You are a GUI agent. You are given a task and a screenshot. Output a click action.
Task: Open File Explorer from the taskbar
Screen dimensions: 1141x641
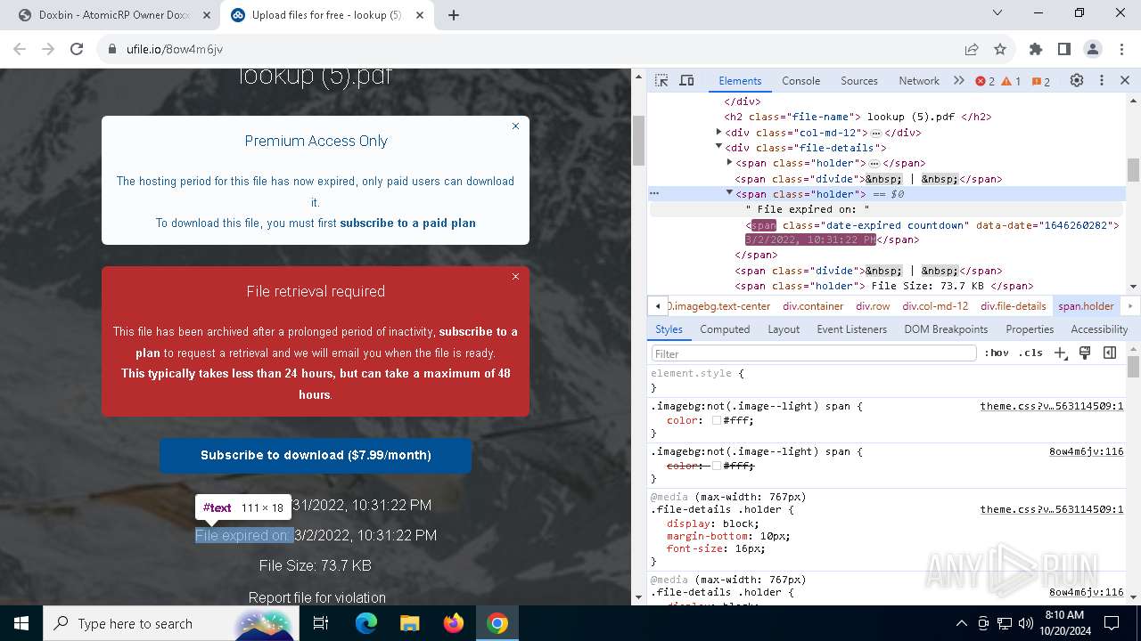409,623
